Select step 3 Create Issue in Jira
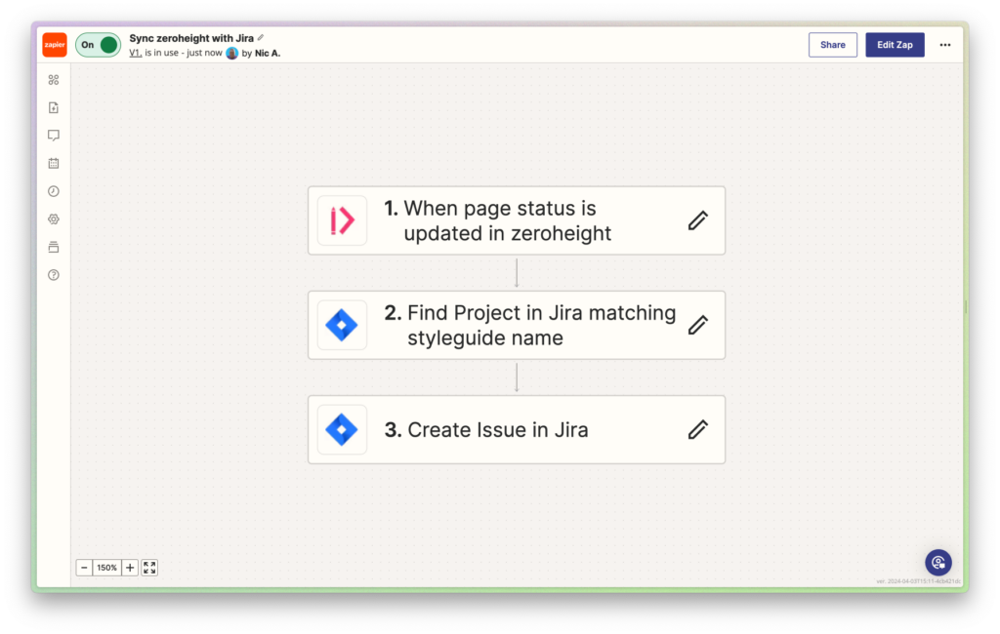The image size is (1000, 634). (516, 429)
